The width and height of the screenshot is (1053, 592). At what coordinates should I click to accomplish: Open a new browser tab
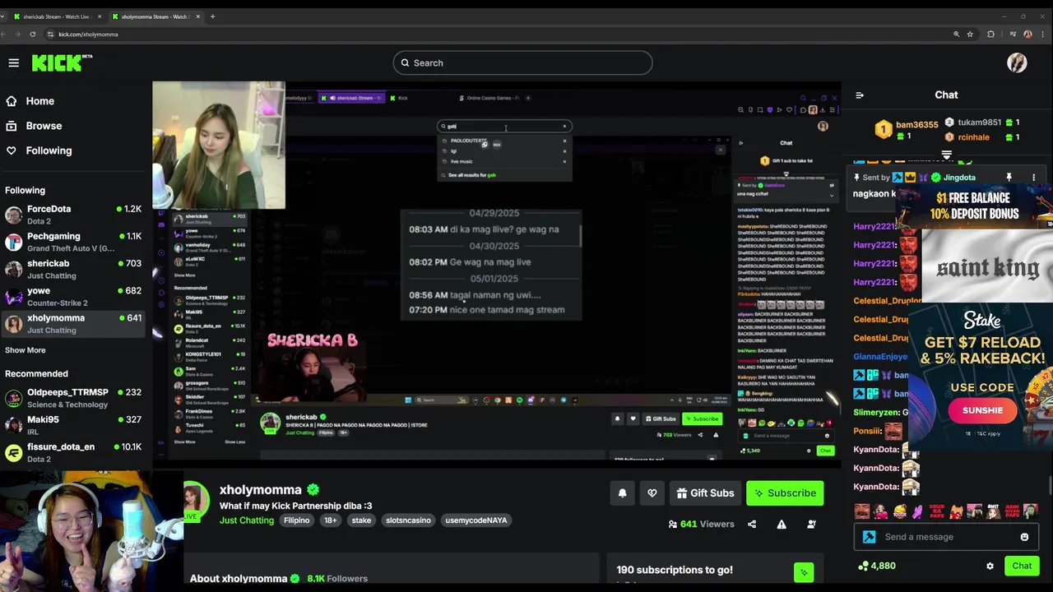pyautogui.click(x=212, y=16)
